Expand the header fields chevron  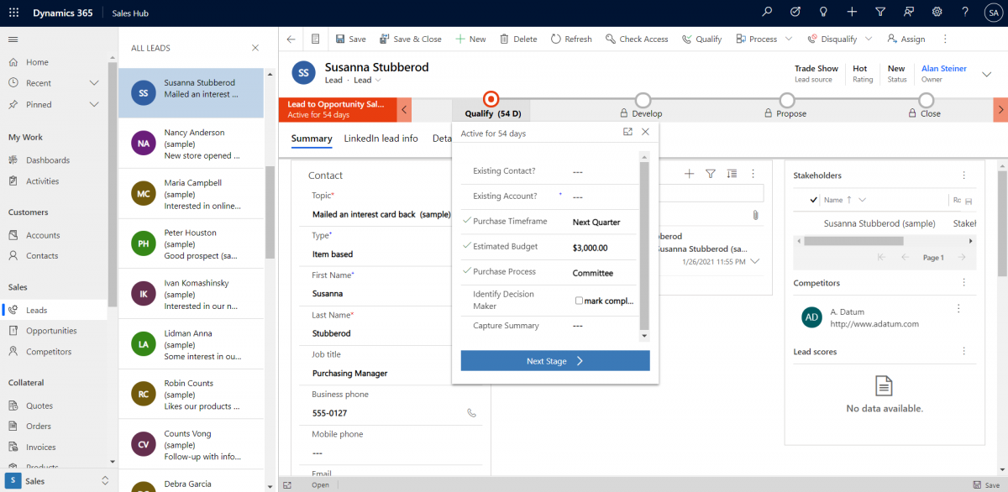click(987, 74)
